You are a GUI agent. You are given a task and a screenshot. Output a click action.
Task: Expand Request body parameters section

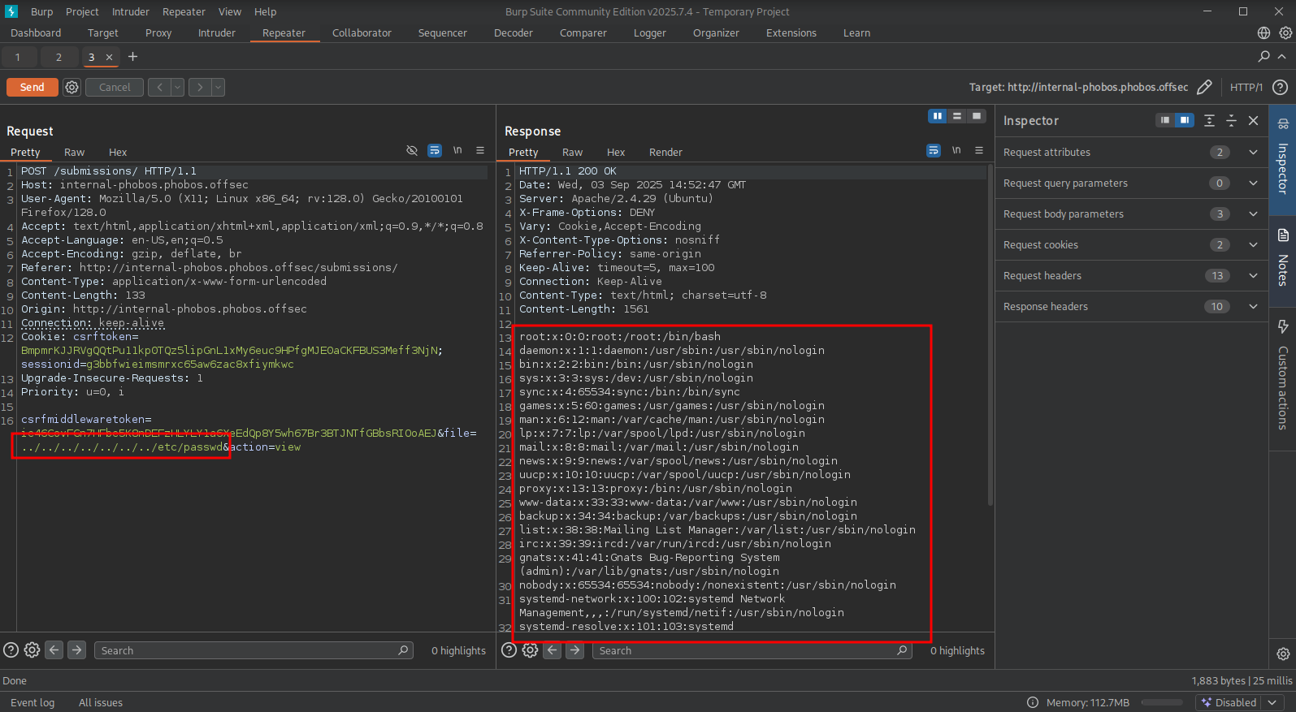tap(1253, 214)
